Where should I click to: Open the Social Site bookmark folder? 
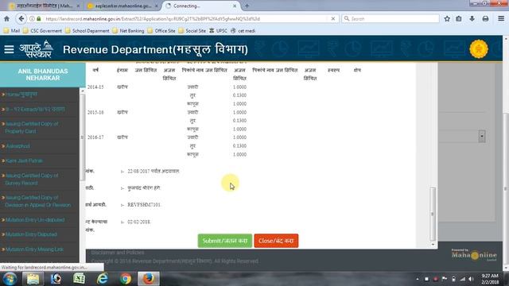coord(192,31)
